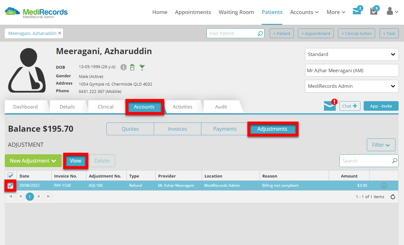Select page 1 in the pager
Image resolution: width=404 pixels, height=245 pixels.
30,197
